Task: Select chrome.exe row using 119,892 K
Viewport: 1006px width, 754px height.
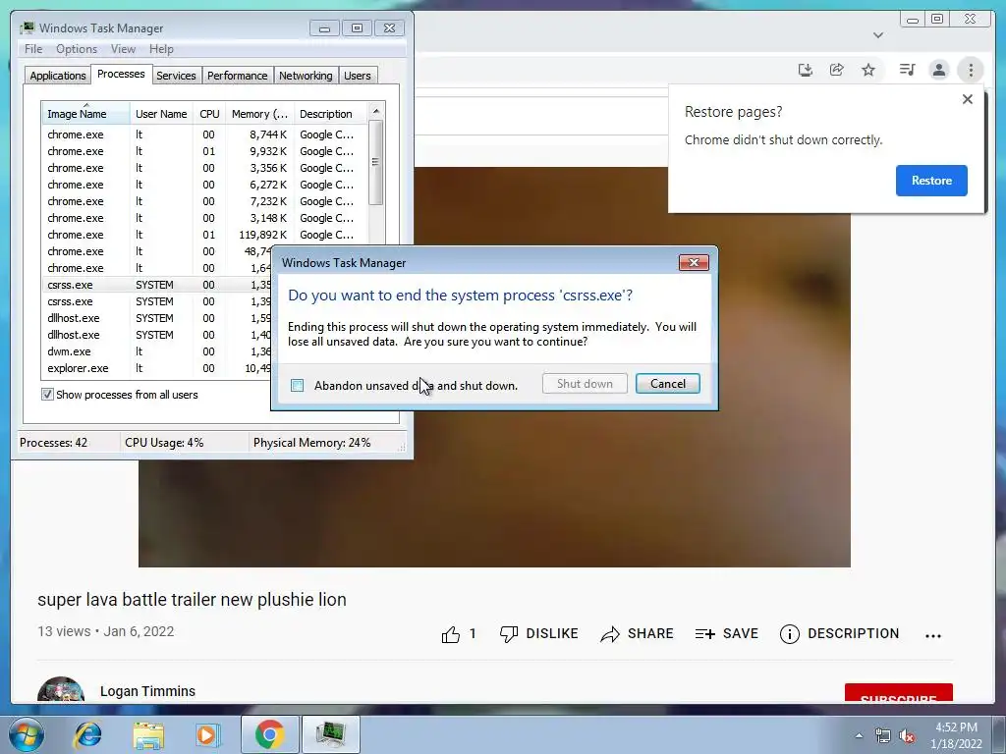Action: coord(204,235)
